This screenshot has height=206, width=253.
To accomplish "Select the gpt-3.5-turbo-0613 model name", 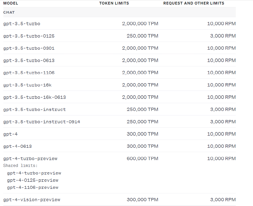I will pyautogui.click(x=29, y=61).
